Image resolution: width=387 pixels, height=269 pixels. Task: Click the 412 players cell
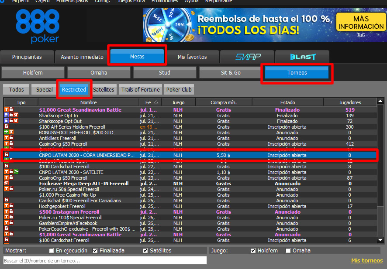[350, 144]
